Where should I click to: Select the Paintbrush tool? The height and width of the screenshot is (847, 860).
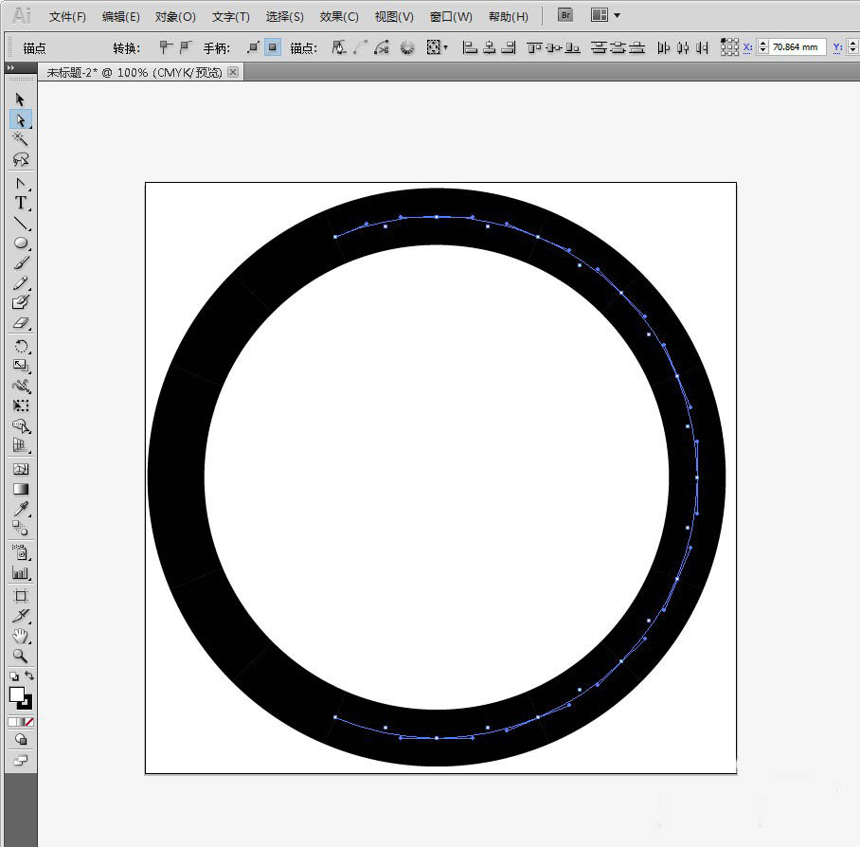tap(20, 262)
